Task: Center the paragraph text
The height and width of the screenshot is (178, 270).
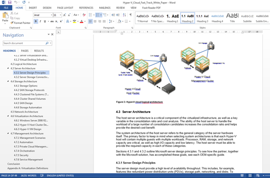Action: tap(95, 21)
